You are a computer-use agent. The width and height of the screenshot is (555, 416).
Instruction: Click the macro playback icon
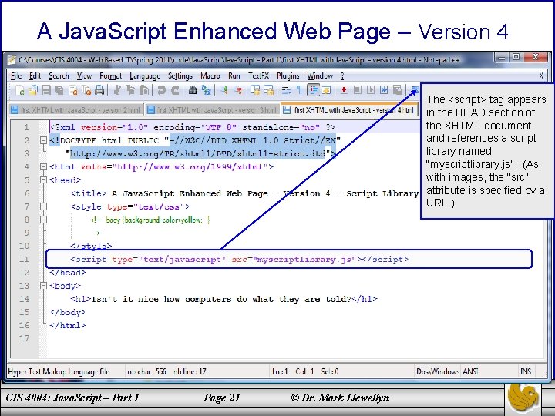[x=371, y=90]
